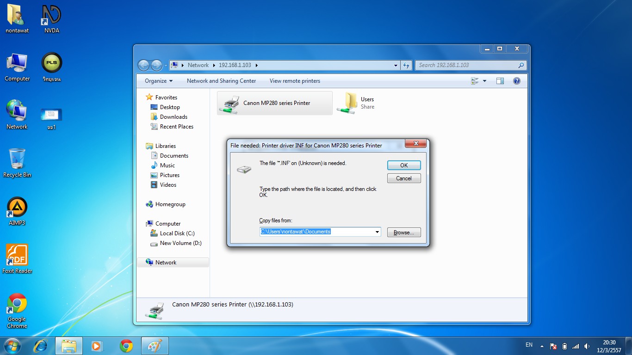Open the nontawat user folder desktop icon

pyautogui.click(x=17, y=18)
